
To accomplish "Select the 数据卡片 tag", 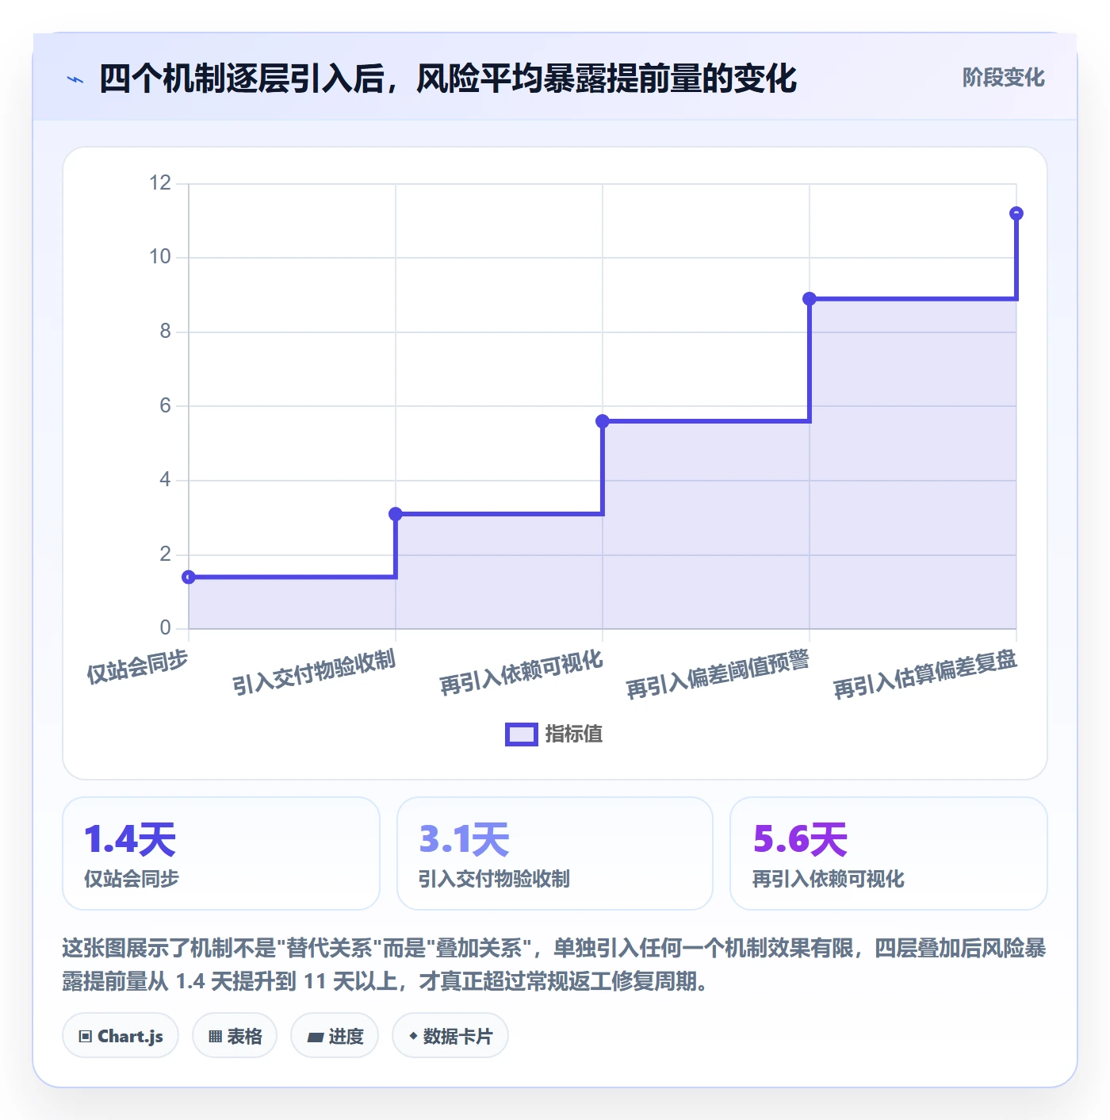I will (x=450, y=1036).
